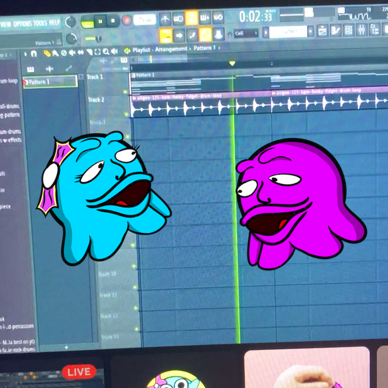This screenshot has height=388, width=388.
Task: Open the pattern selector field
Action: (x=288, y=32)
